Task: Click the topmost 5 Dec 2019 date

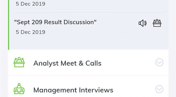Action: pyautogui.click(x=30, y=4)
